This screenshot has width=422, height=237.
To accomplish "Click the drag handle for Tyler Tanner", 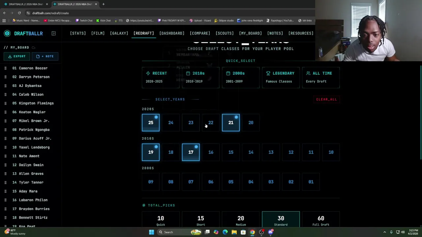I will point(5,182).
